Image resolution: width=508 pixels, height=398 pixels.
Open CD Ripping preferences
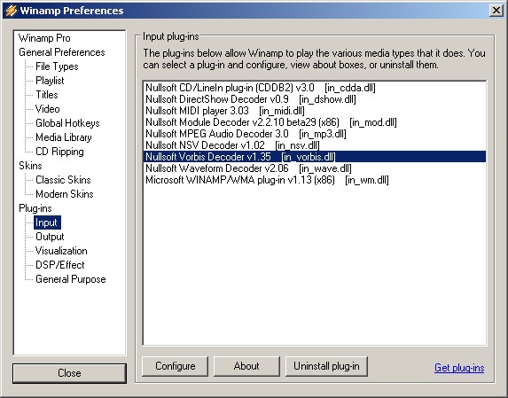(59, 152)
